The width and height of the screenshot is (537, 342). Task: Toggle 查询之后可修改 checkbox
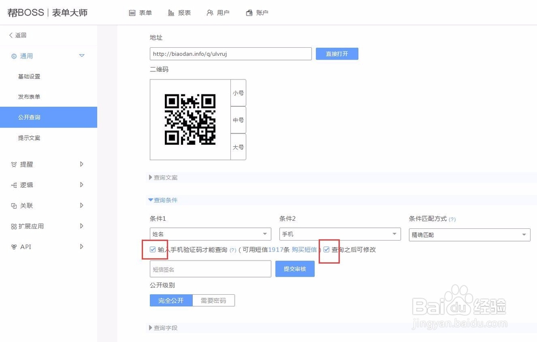326,250
